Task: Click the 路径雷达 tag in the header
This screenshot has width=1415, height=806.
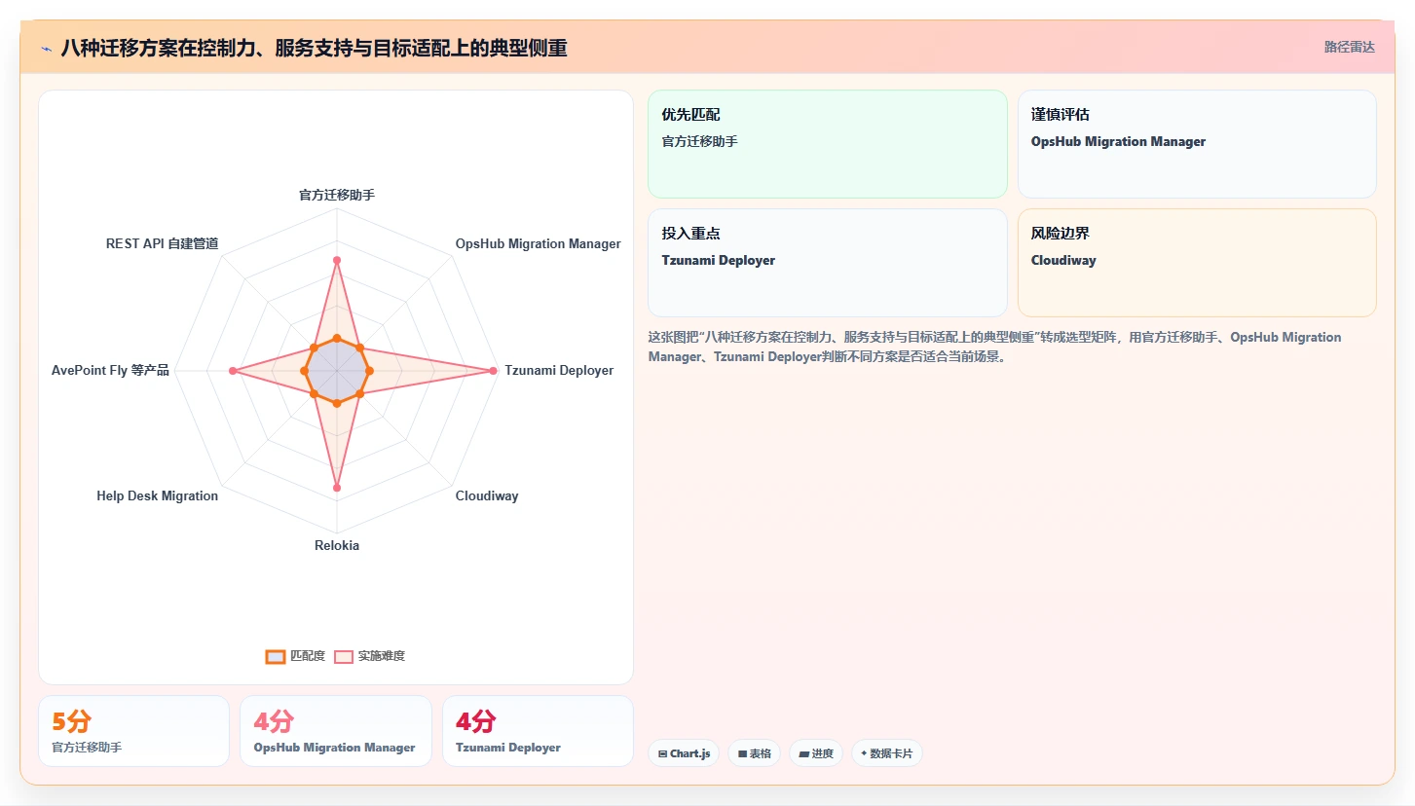Action: [x=1349, y=47]
